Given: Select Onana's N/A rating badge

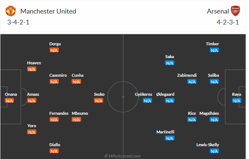Looking at the screenshot, I should [x=10, y=101].
